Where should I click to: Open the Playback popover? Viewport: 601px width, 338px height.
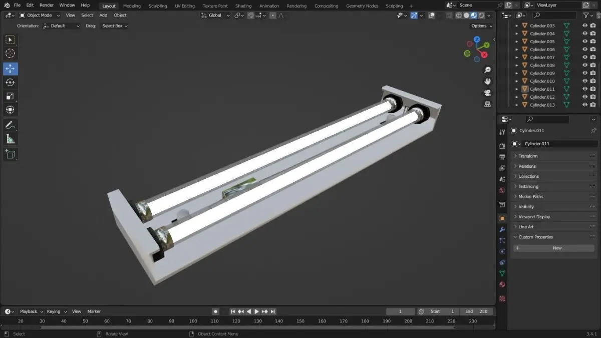click(32, 311)
